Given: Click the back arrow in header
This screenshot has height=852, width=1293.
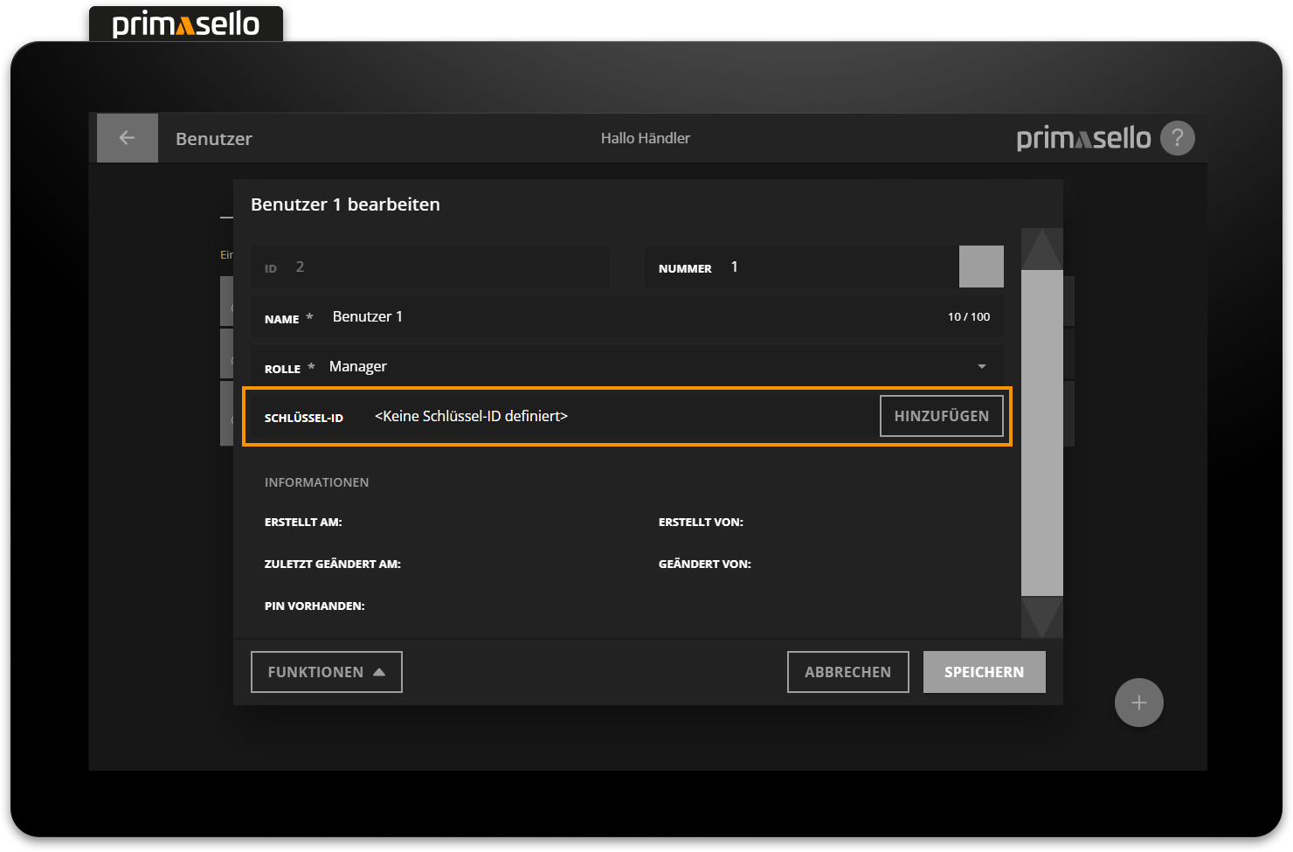Looking at the screenshot, I should (127, 138).
